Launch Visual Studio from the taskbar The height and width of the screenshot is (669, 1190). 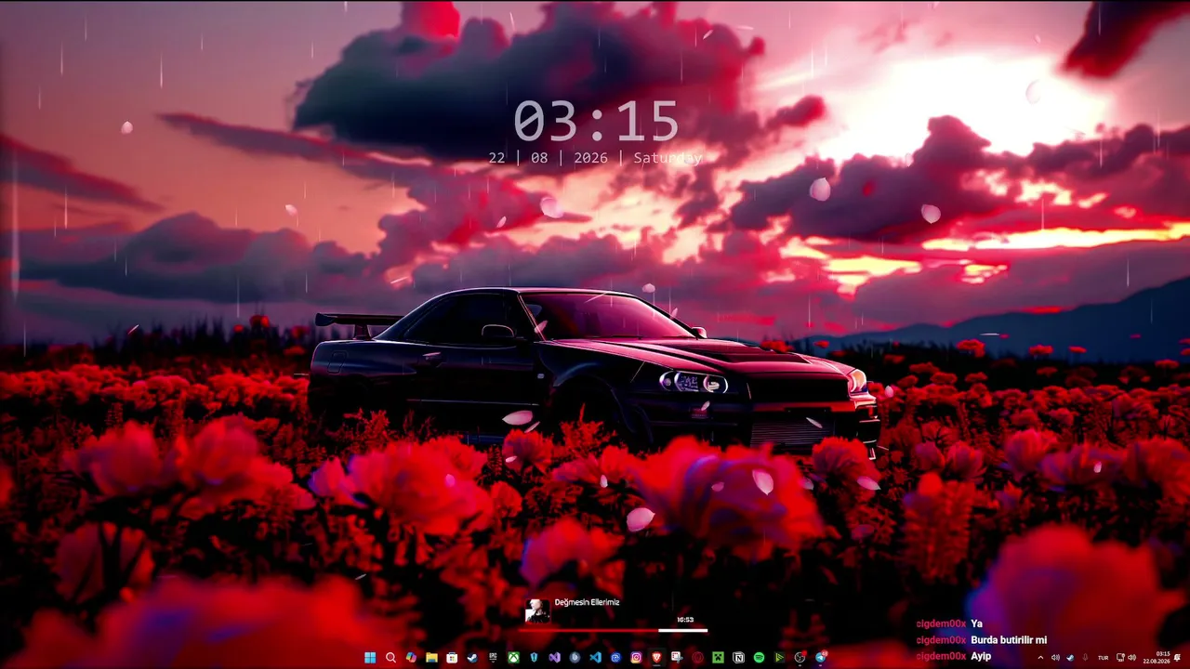(x=554, y=658)
